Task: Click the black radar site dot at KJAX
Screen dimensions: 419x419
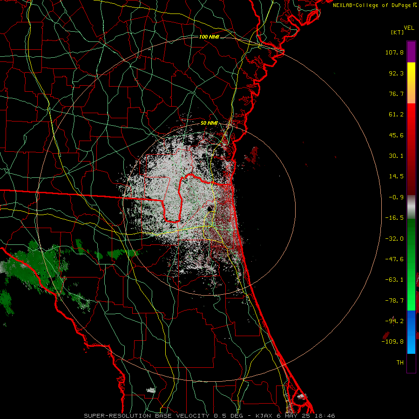Action: point(209,209)
